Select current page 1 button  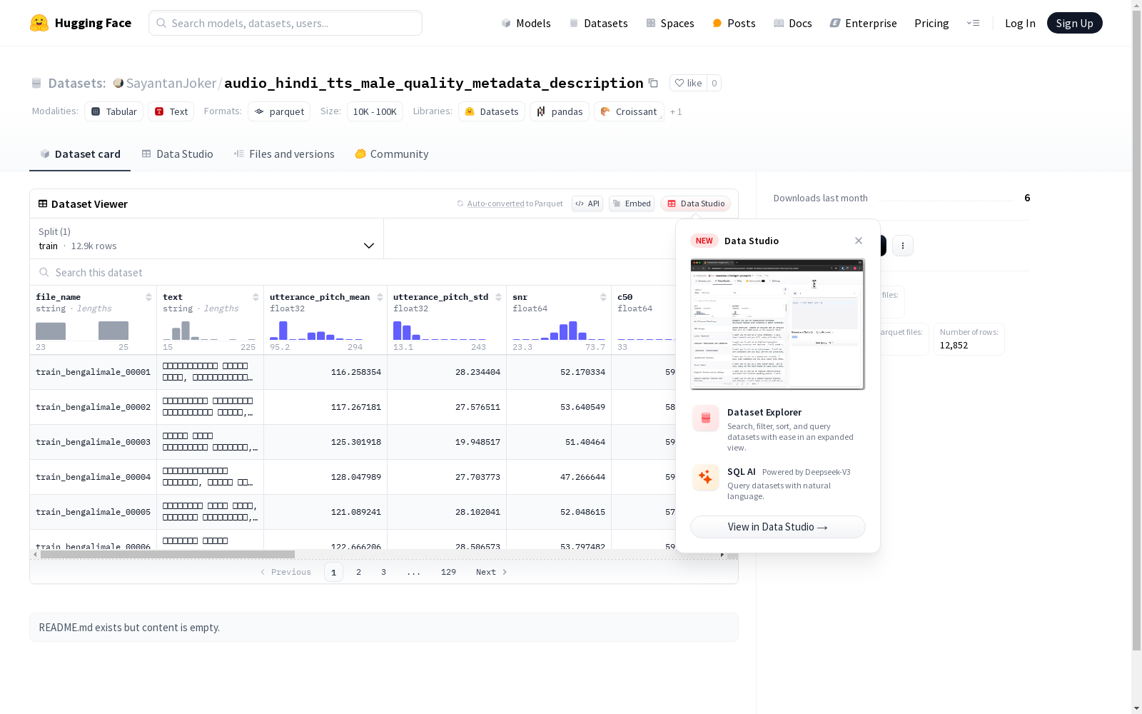click(333, 572)
